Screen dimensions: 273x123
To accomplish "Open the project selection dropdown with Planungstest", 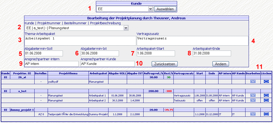I will tap(77, 28).
